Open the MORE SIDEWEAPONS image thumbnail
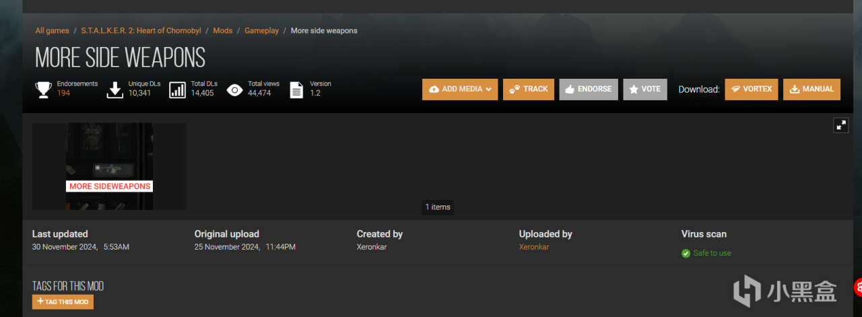The width and height of the screenshot is (862, 317). point(109,166)
